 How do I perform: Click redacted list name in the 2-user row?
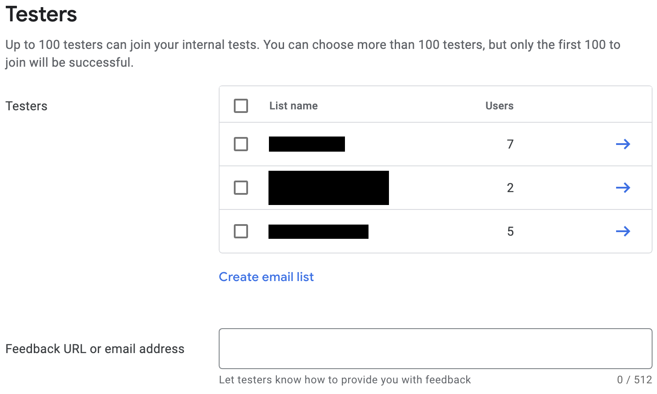328,188
